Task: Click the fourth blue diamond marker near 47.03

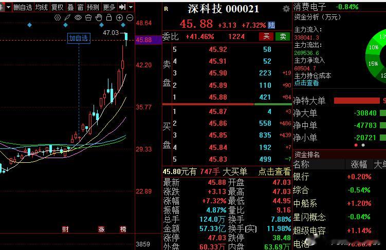Action: point(123,25)
